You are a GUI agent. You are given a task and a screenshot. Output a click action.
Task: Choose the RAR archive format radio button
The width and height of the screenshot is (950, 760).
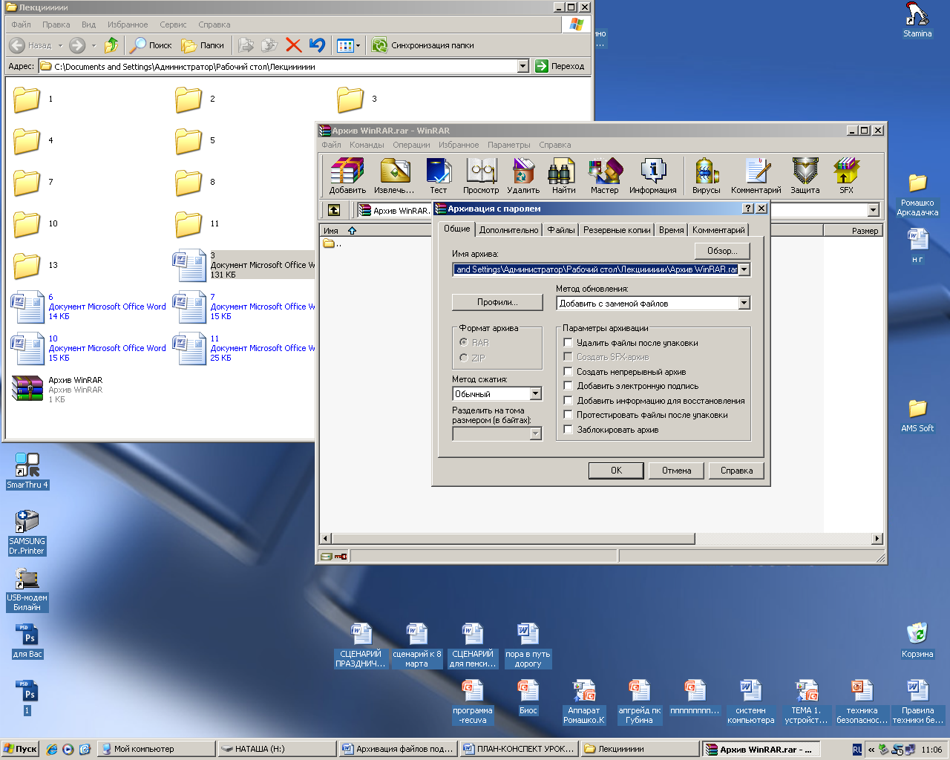(x=464, y=342)
